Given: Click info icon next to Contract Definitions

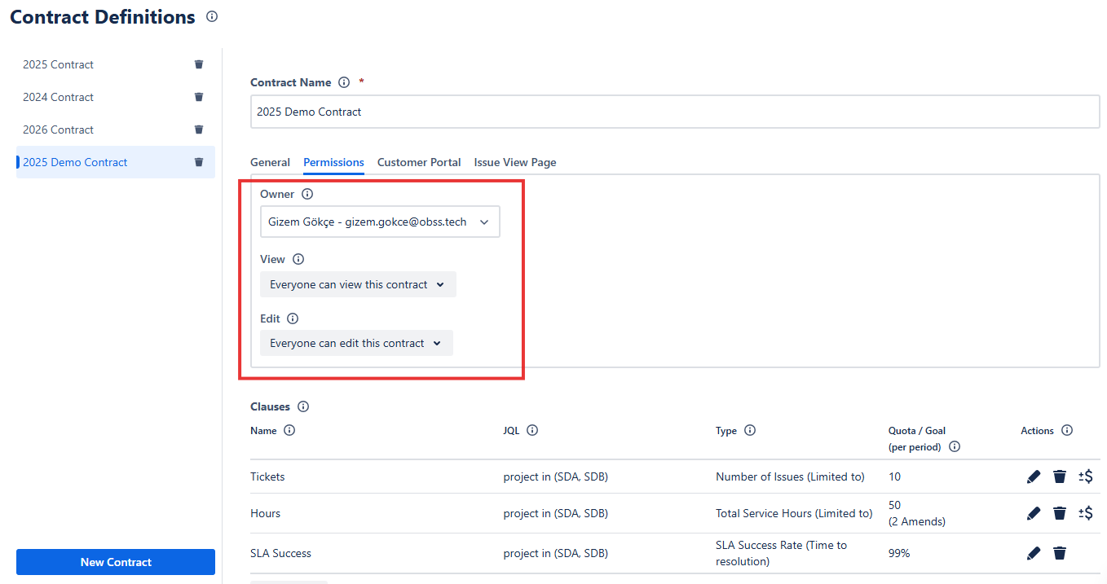Looking at the screenshot, I should (212, 16).
